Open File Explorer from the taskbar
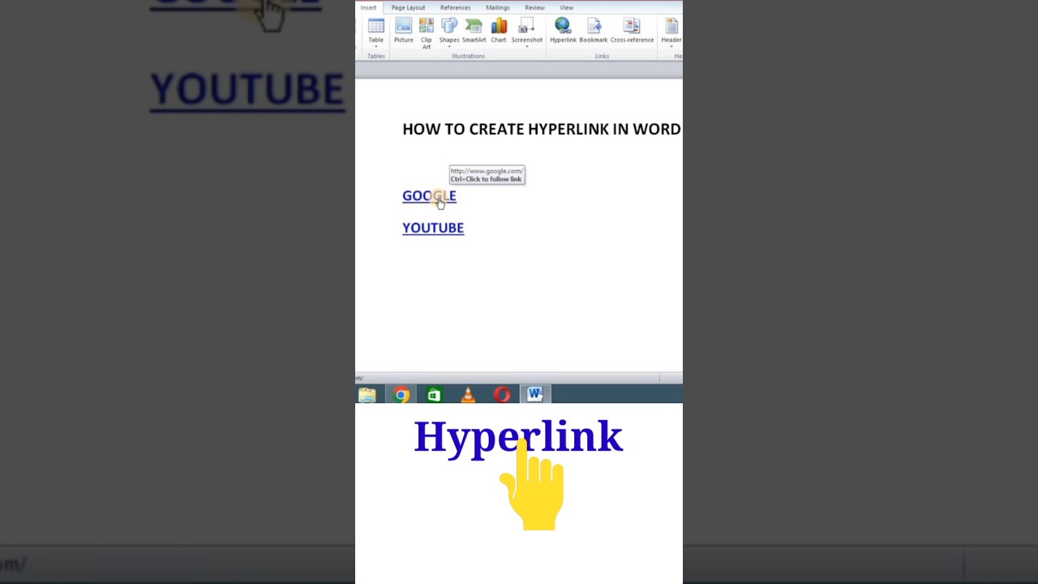 [x=367, y=395]
